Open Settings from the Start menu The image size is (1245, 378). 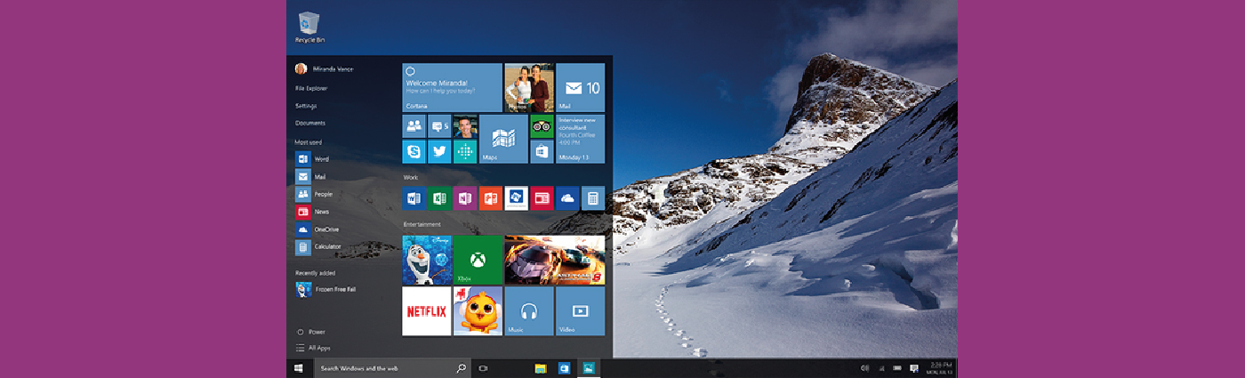coord(306,106)
